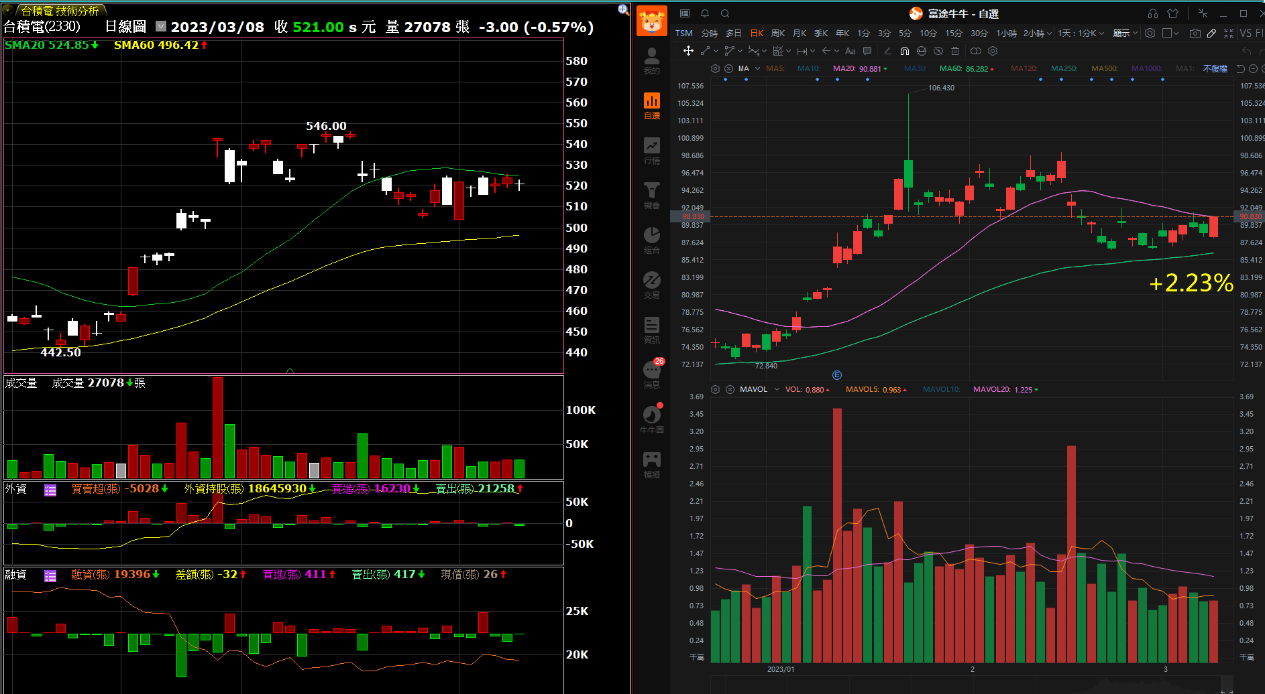Screen dimensions: 1265x694
Task: Click the zoom magnifier on 台積電 chart
Action: point(623,9)
